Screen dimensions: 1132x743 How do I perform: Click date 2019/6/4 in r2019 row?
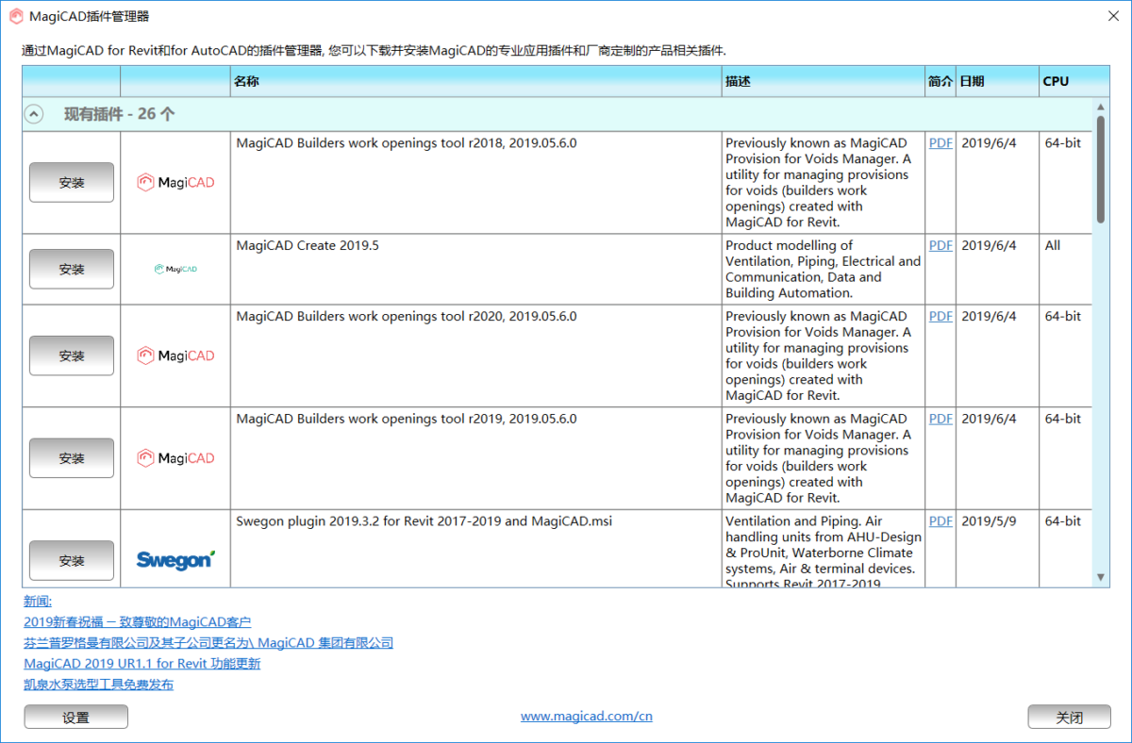tap(989, 419)
